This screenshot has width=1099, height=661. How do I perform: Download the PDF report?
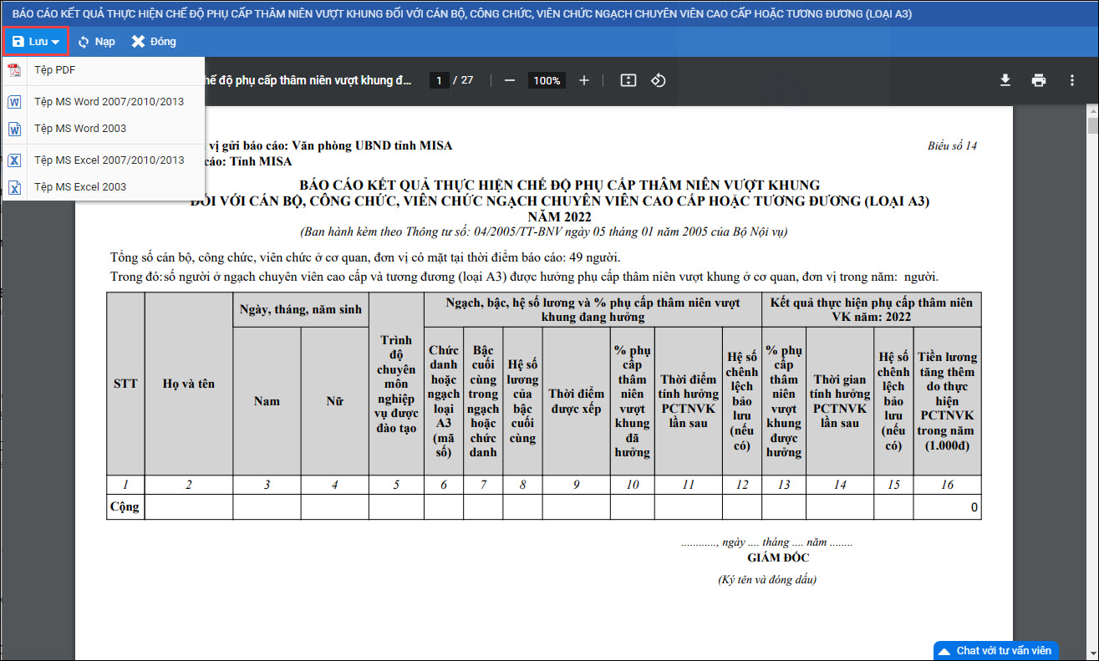[1005, 80]
